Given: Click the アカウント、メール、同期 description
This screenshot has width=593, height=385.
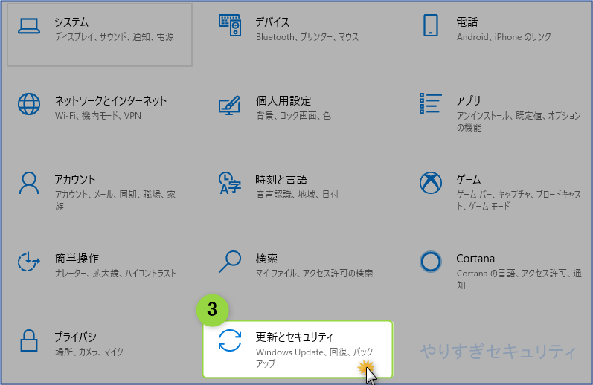Looking at the screenshot, I should (x=115, y=200).
